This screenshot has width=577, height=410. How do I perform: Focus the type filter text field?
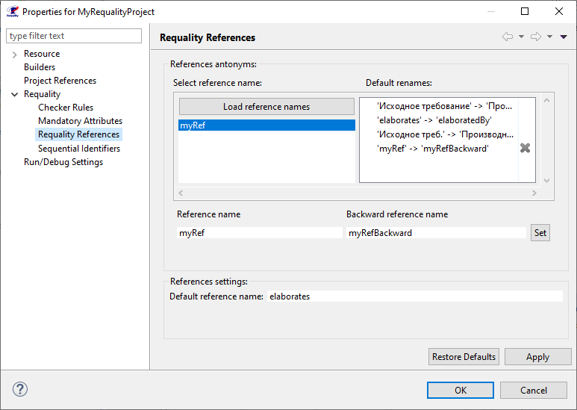74,36
